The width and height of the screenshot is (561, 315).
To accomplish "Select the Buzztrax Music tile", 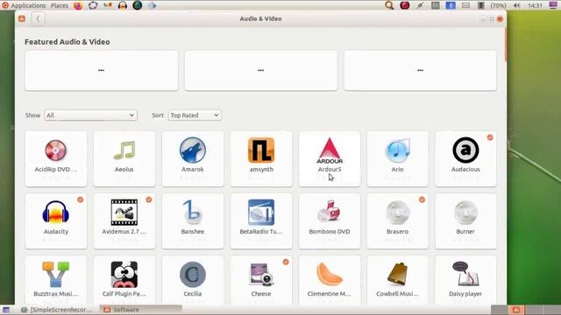I will coord(56,280).
